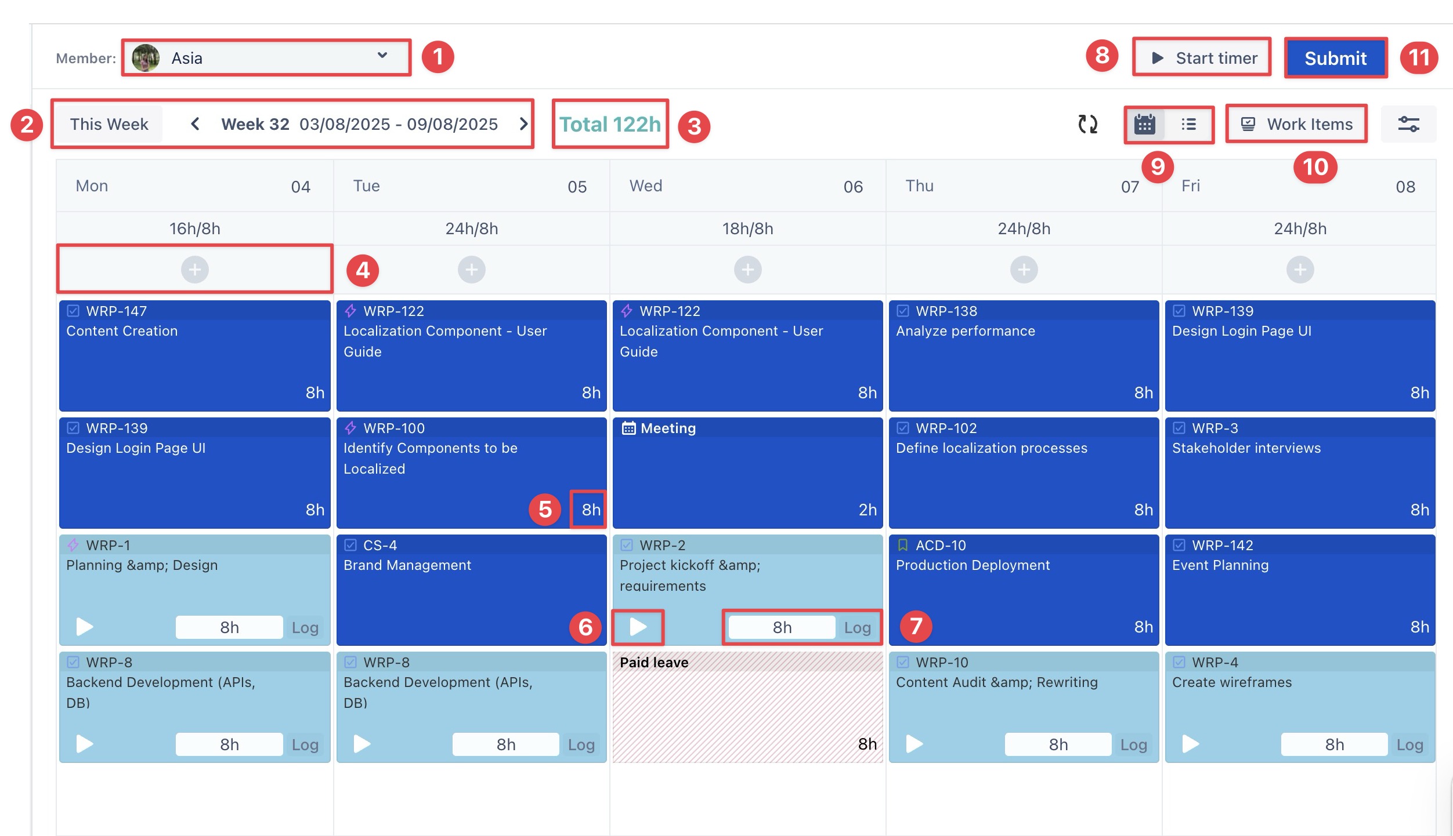Open the Member dropdown showing Asia
This screenshot has height=836, width=1453.
[266, 57]
